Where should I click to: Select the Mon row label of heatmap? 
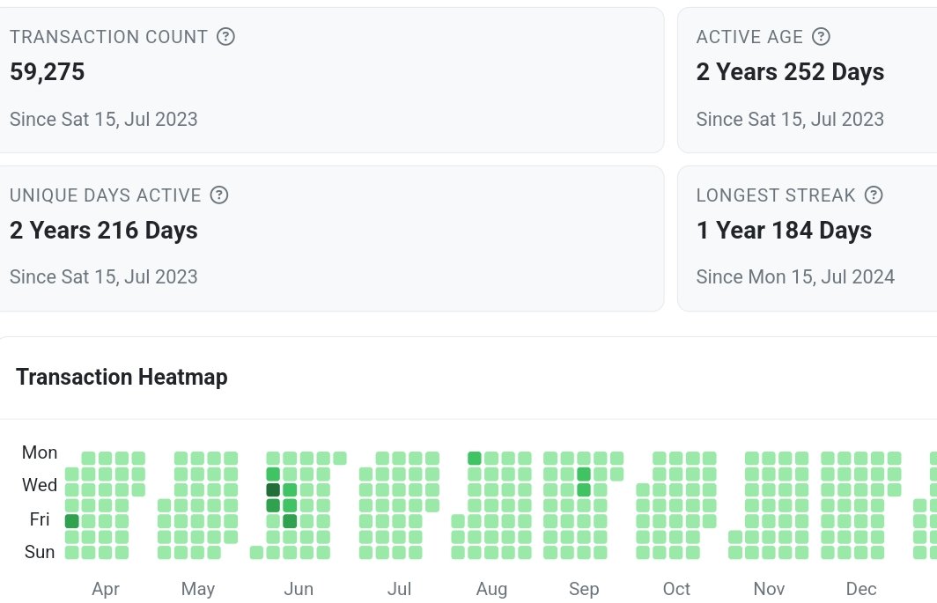click(x=40, y=453)
